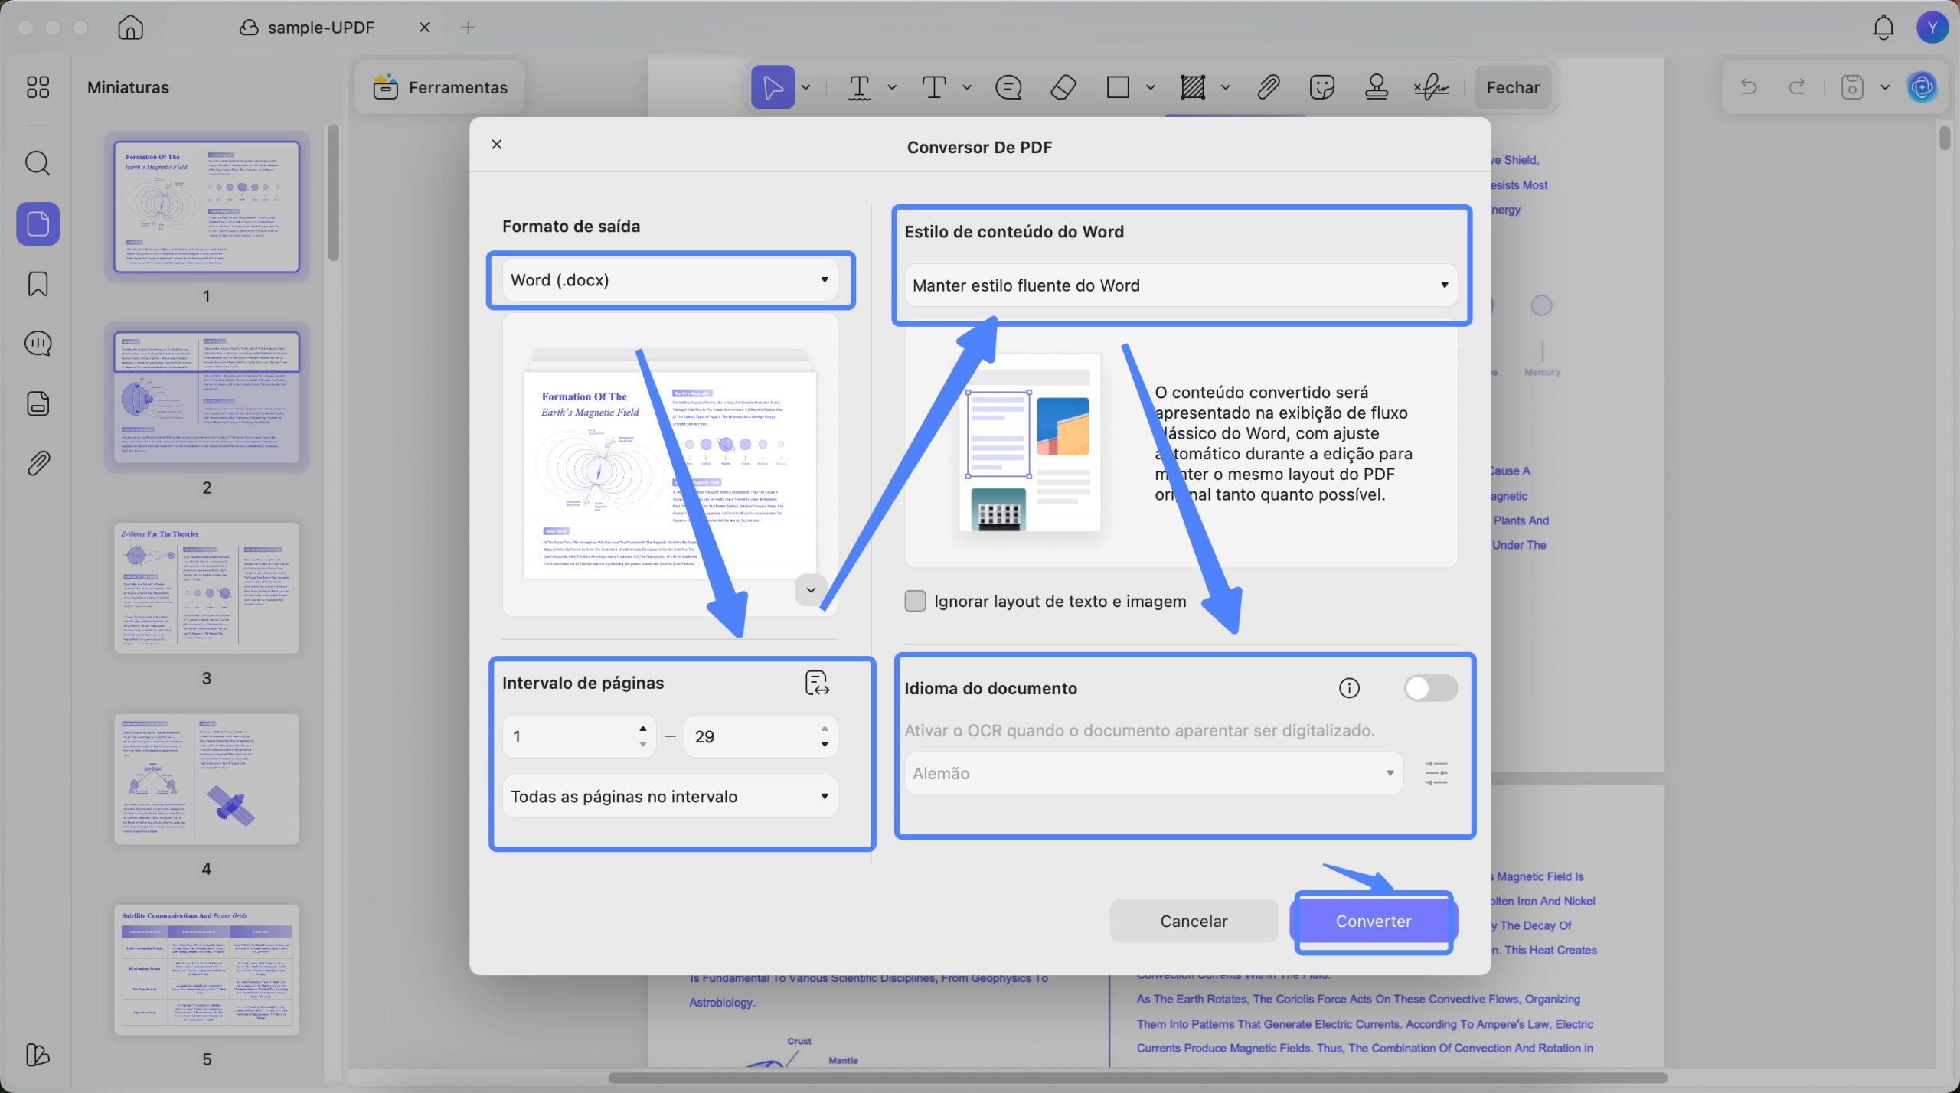Select page 1 thumbnail
1960x1093 pixels.
[207, 207]
